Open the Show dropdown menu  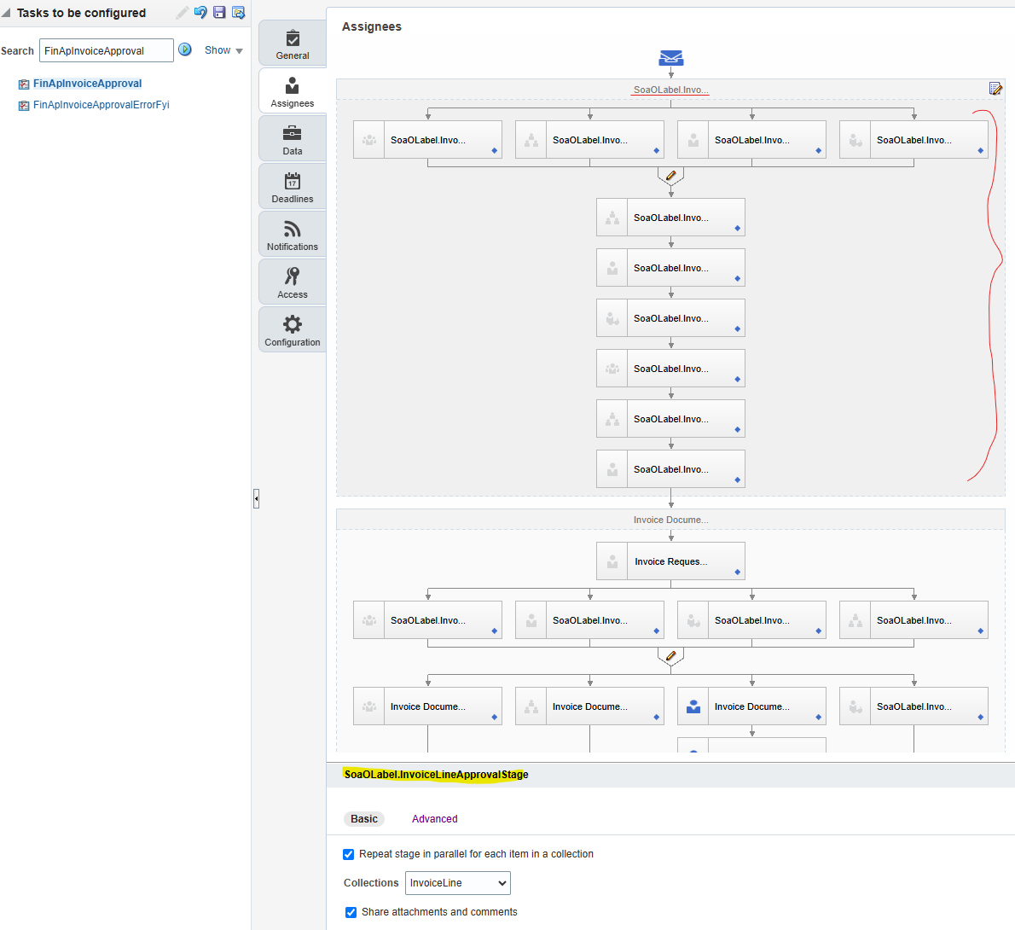tap(223, 50)
